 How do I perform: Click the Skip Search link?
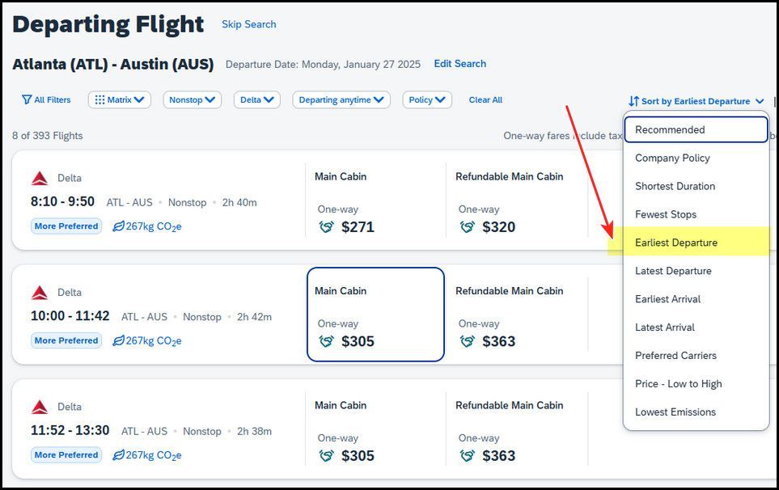pos(249,24)
